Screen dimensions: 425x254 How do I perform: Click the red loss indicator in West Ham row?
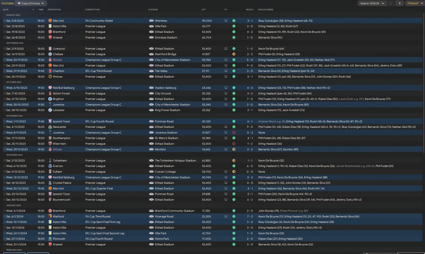pyautogui.click(x=234, y=144)
